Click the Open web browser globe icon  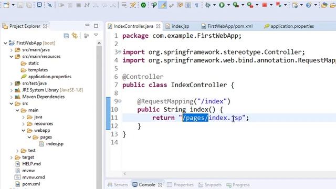coord(309,5)
